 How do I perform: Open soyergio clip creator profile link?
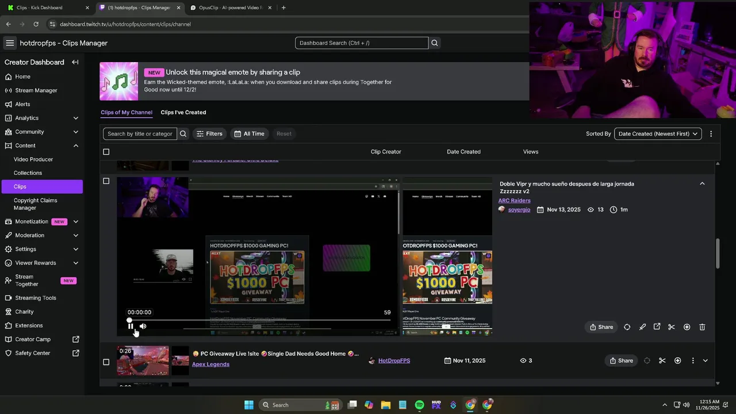coord(519,210)
